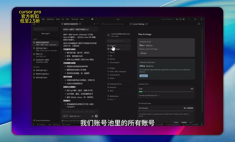Viewport: 235px width, 142px height.
Task: Focus the settings search field
Action: [119, 41]
